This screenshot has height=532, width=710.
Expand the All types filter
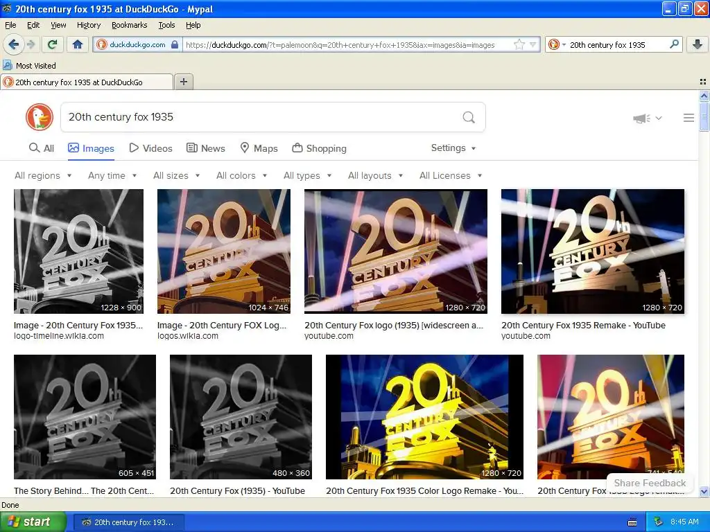(x=307, y=175)
